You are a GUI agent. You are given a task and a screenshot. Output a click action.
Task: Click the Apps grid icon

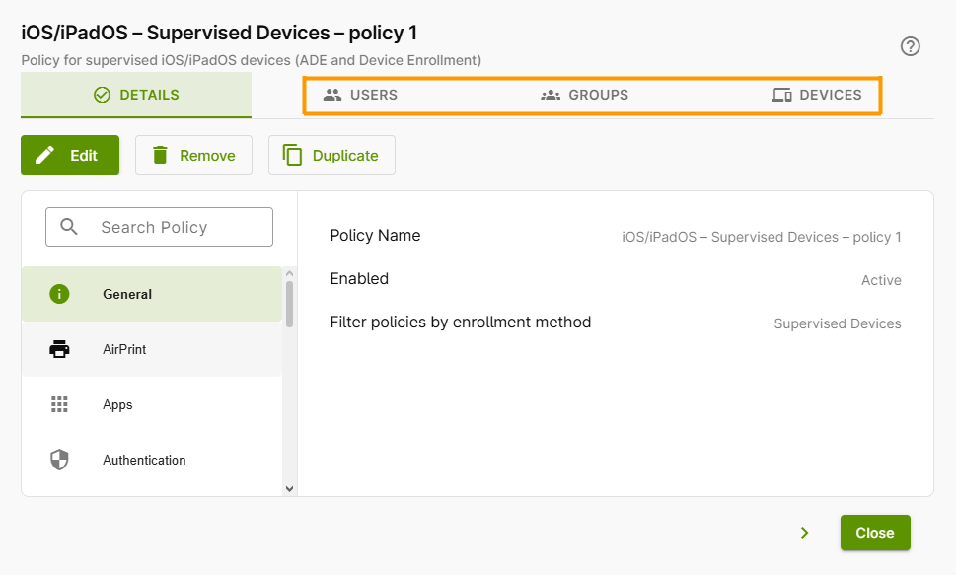point(59,404)
